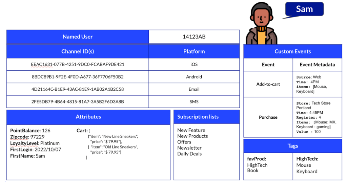Open the Attributes panel header
Image resolution: width=347 pixels, height=182 pixels.
coord(88,117)
